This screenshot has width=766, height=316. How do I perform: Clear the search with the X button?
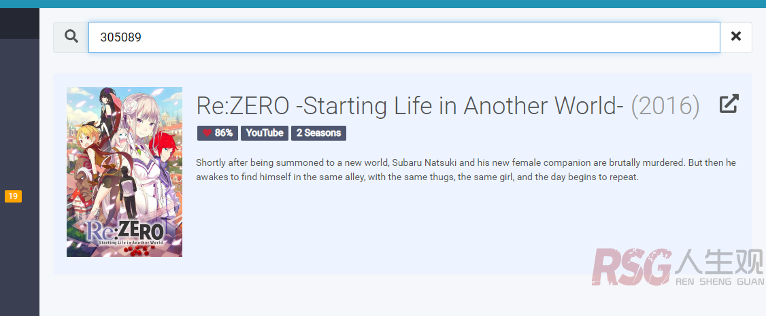pos(735,37)
